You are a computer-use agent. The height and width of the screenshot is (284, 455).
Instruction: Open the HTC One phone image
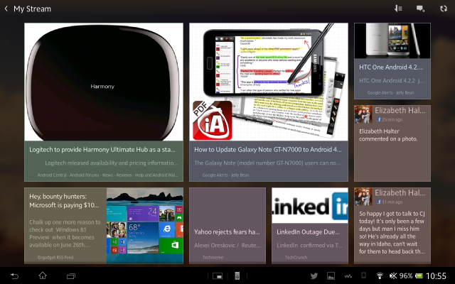[392, 41]
